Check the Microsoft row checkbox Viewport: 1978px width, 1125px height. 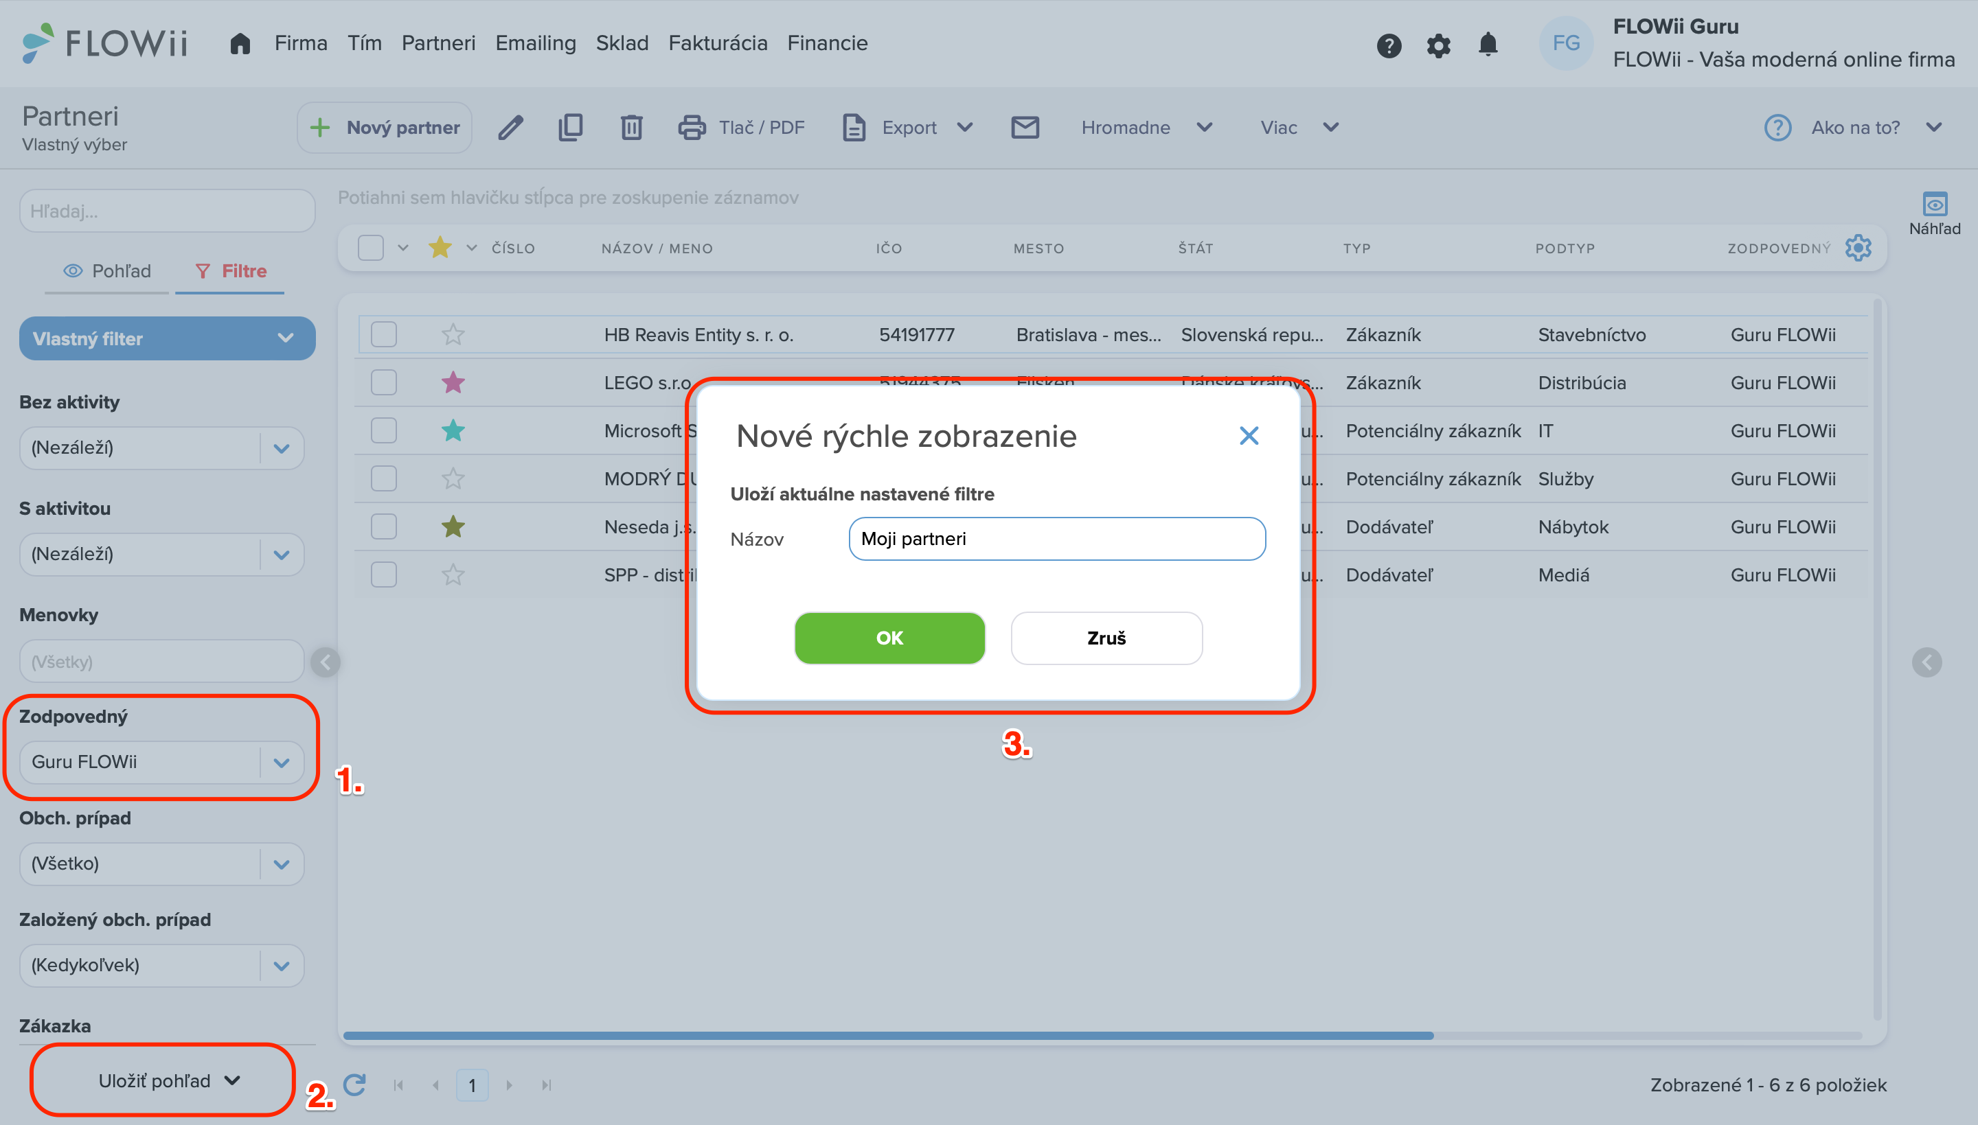coord(383,430)
